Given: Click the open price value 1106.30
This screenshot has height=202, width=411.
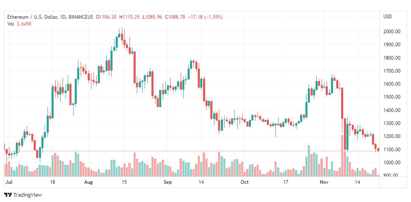Looking at the screenshot, I should pyautogui.click(x=108, y=17).
